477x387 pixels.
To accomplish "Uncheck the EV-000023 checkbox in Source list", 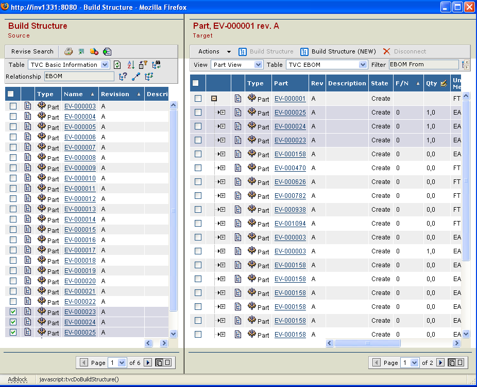I will [x=13, y=312].
